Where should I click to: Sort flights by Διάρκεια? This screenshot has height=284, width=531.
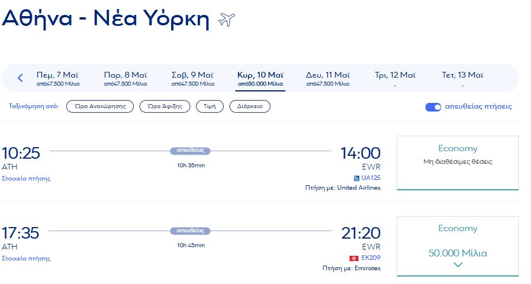(x=250, y=106)
